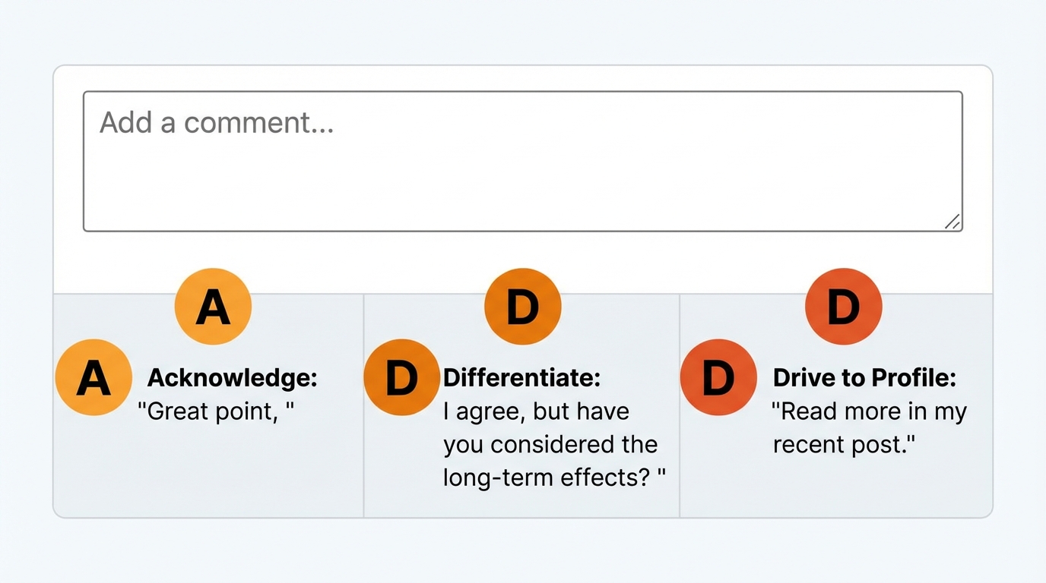This screenshot has width=1046, height=583.
Task: Click empty space below "recent post." text
Action: (x=836, y=486)
